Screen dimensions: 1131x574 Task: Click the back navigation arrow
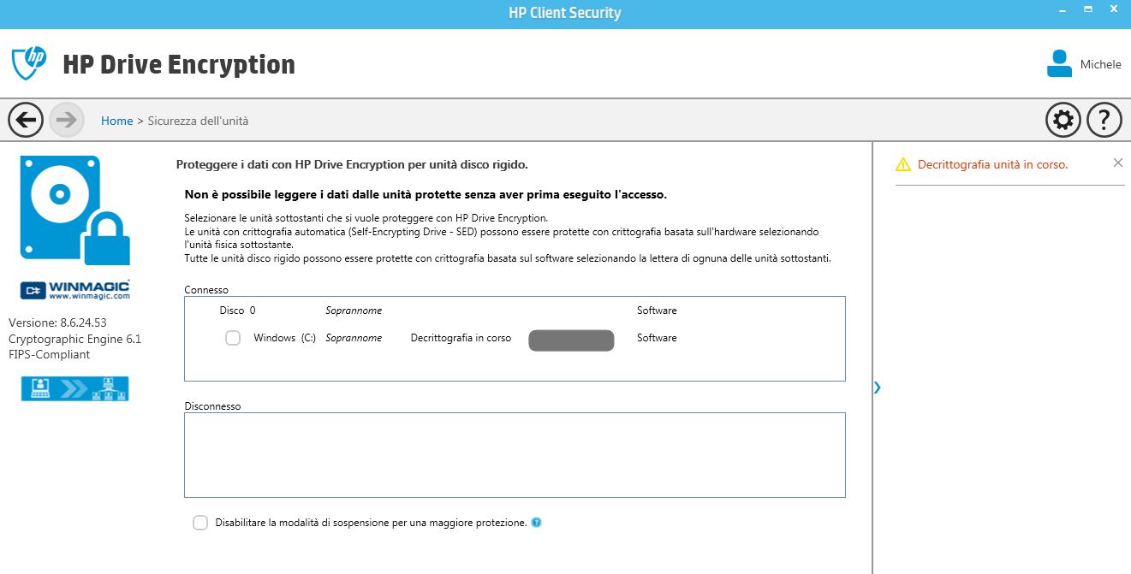(x=25, y=120)
